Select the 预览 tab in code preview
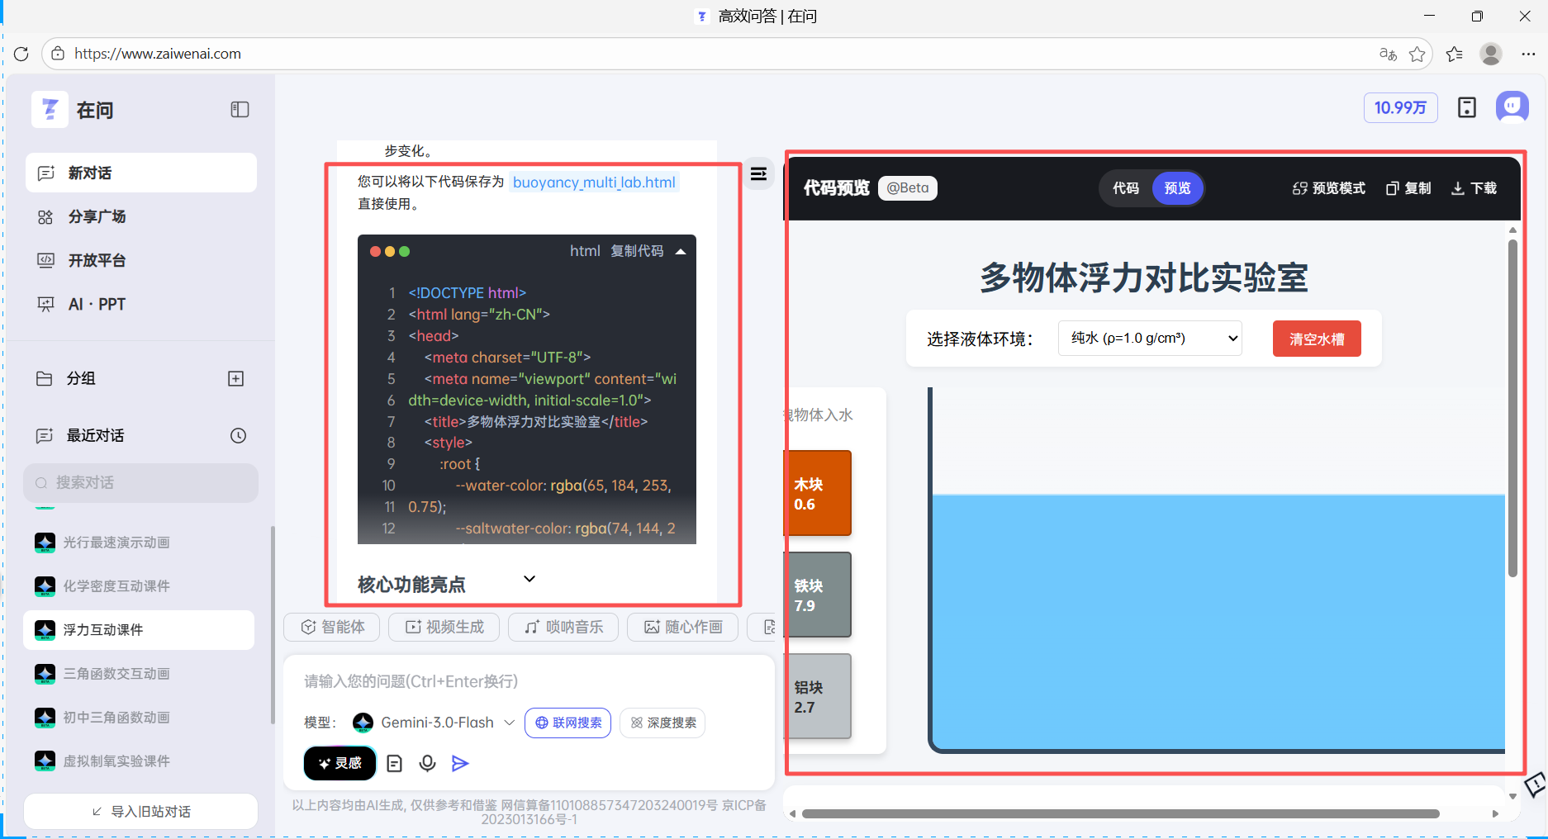The height and width of the screenshot is (839, 1548). point(1177,188)
